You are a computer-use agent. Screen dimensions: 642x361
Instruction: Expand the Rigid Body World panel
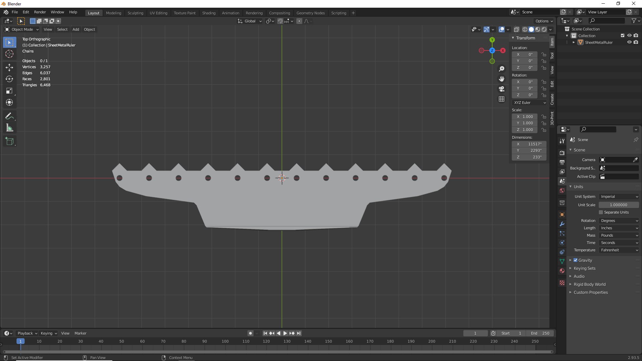pyautogui.click(x=590, y=284)
